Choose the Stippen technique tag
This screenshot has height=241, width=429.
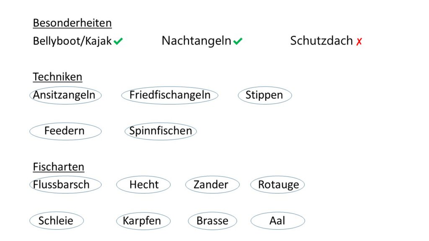tap(264, 95)
